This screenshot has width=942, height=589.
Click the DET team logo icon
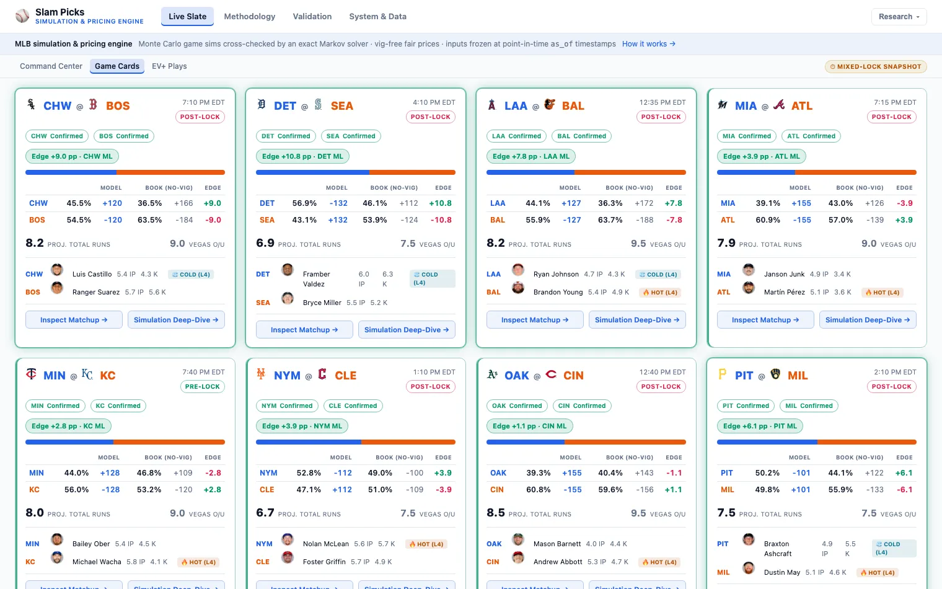262,104
